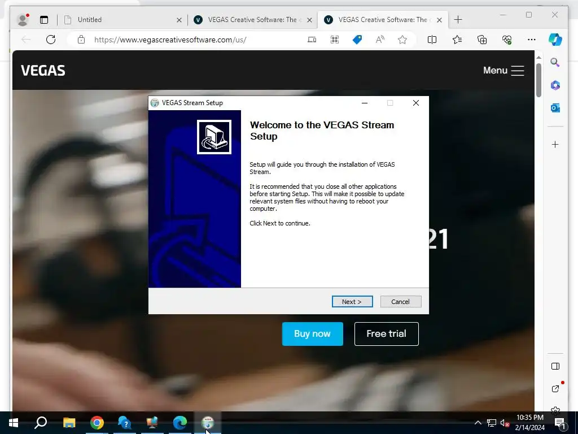Screen dimensions: 578x434
Task: Close the VEGAS Stream Setup dialog
Action: click(x=416, y=103)
